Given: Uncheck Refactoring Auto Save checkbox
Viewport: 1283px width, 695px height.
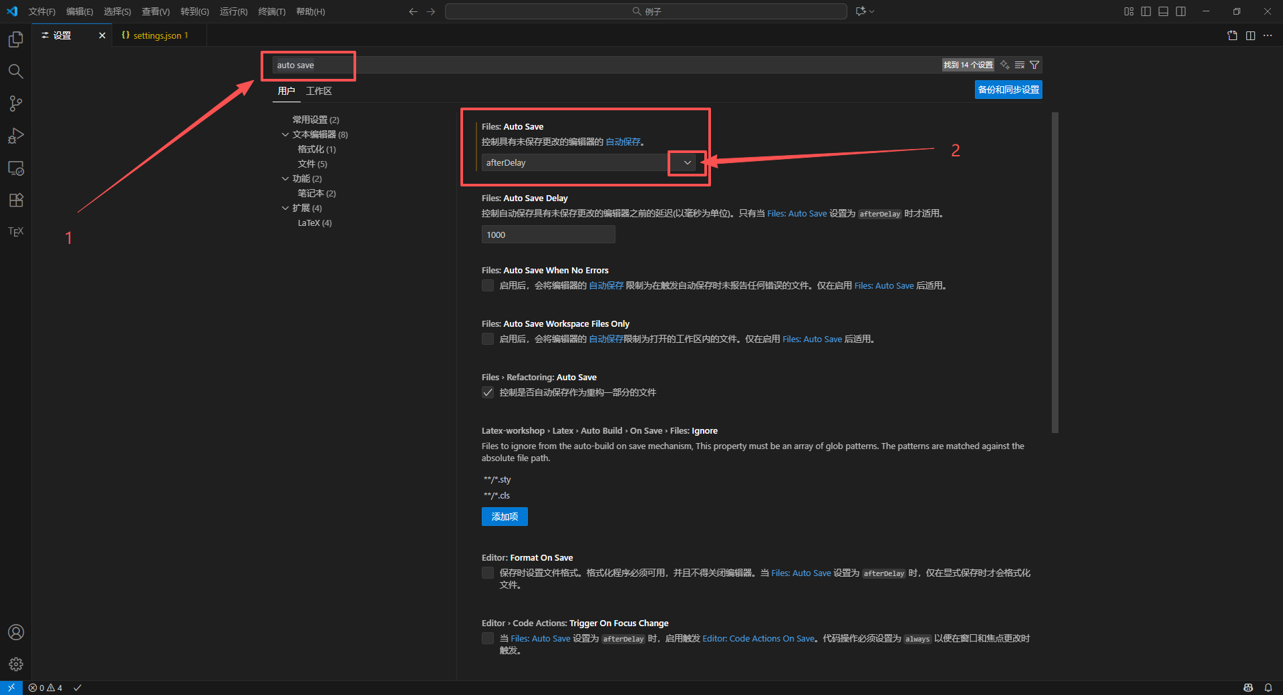Looking at the screenshot, I should tap(488, 392).
